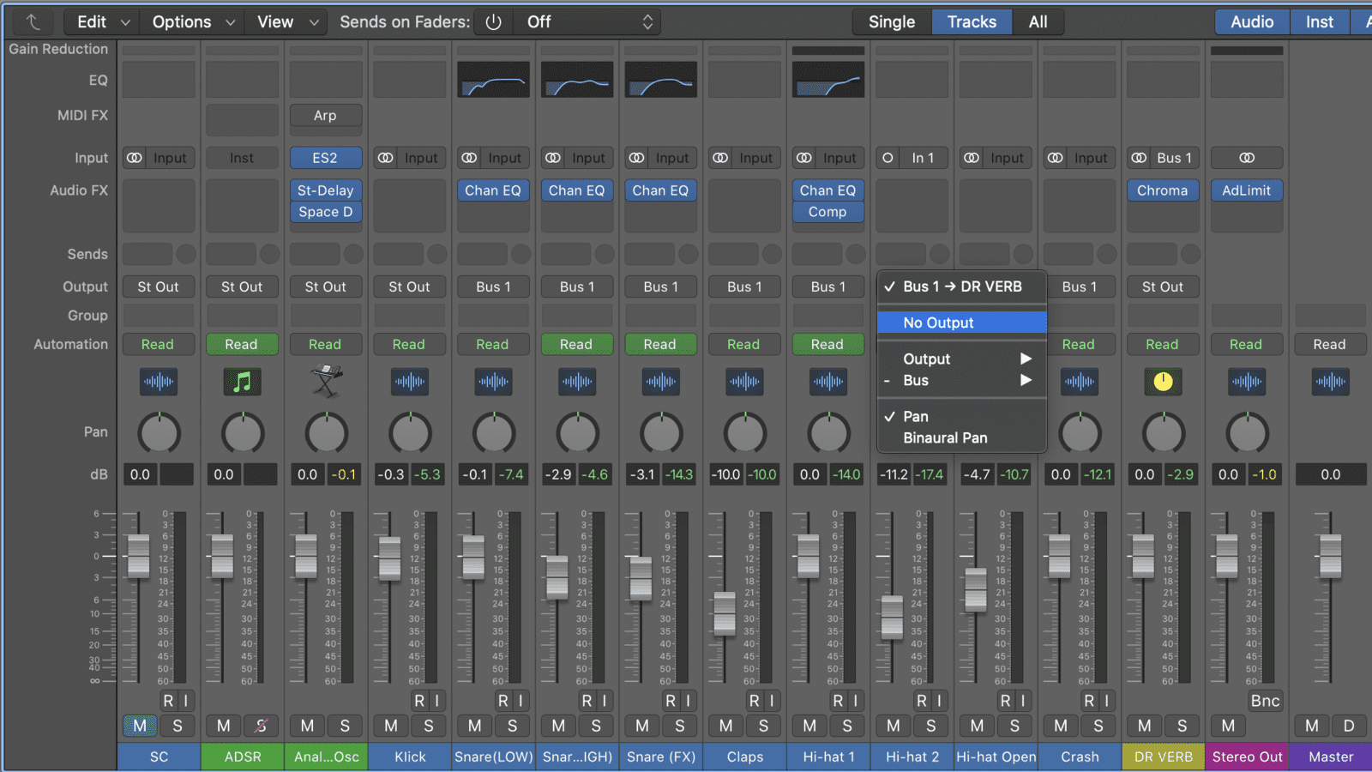Open Anal...Osc ES2 instrument slot
This screenshot has height=772, width=1372.
[326, 158]
